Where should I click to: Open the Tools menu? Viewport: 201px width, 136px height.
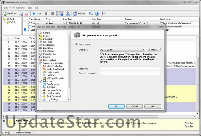click(29, 8)
